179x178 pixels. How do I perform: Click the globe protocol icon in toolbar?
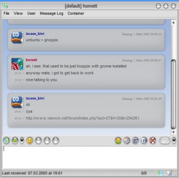tap(6, 141)
